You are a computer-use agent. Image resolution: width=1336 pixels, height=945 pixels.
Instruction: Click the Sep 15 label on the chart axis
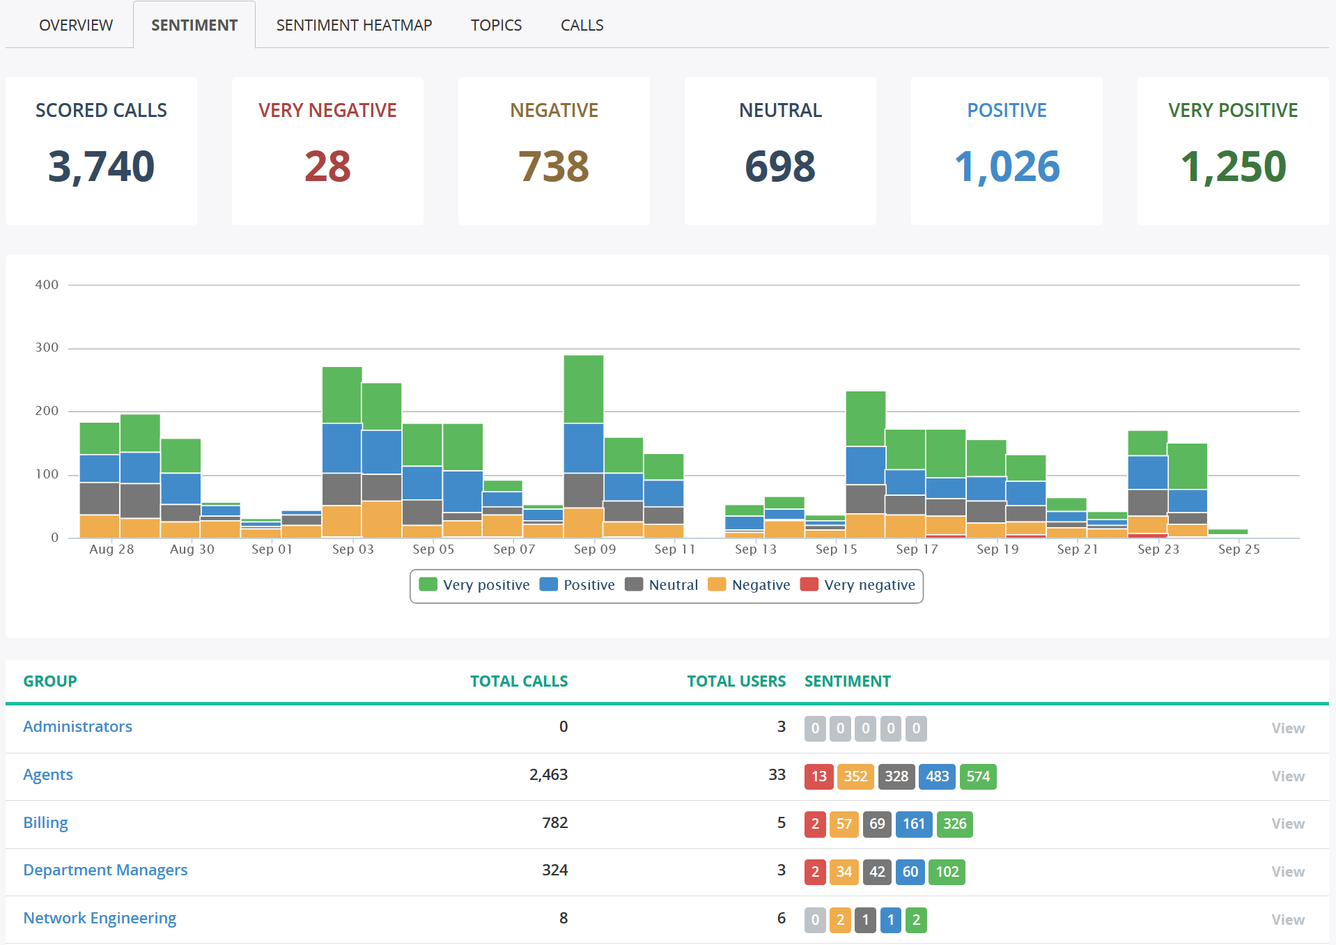(836, 549)
